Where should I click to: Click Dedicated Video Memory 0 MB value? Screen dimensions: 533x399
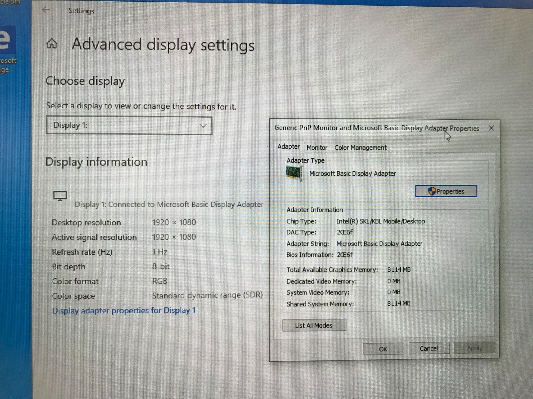click(394, 281)
